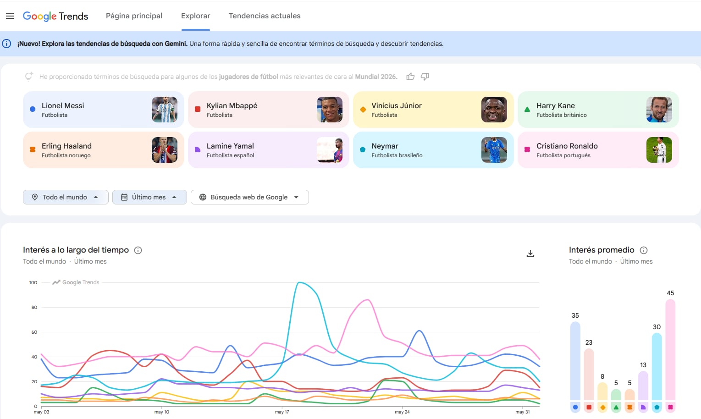Click the blue bar with value 35

click(x=575, y=361)
